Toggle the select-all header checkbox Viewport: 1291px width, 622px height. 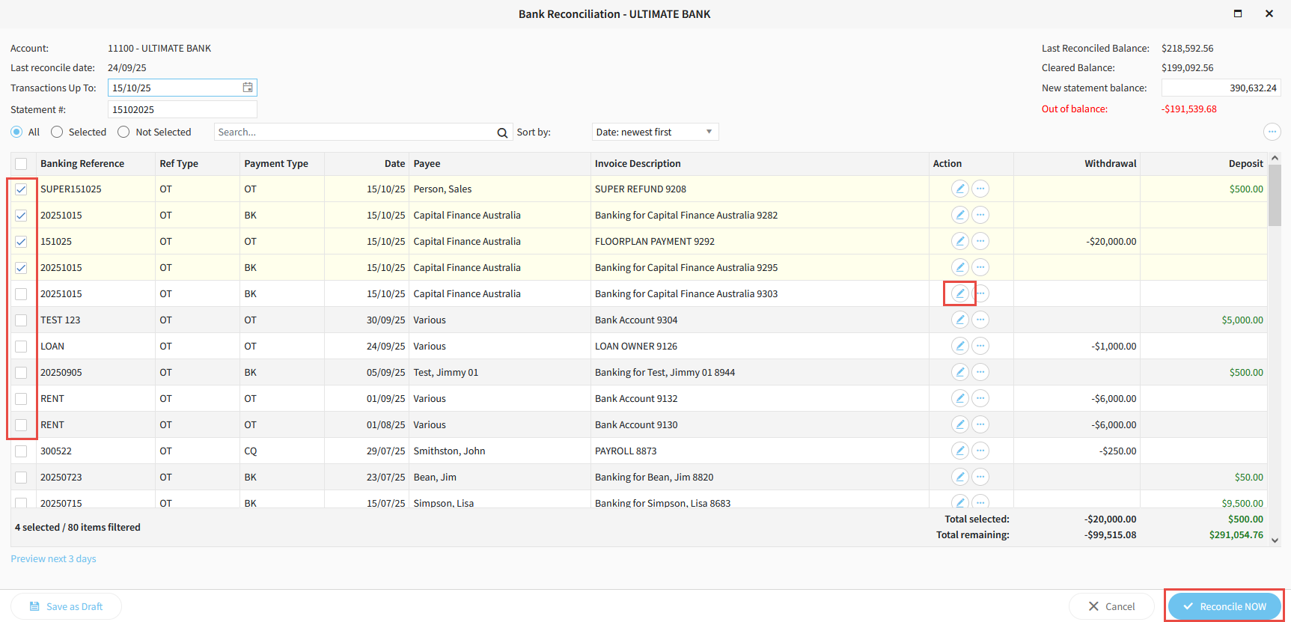pos(21,164)
